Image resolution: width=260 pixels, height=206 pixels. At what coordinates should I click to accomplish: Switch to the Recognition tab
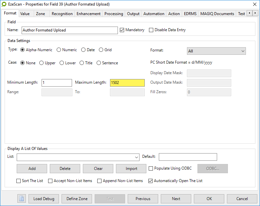pos(62,13)
